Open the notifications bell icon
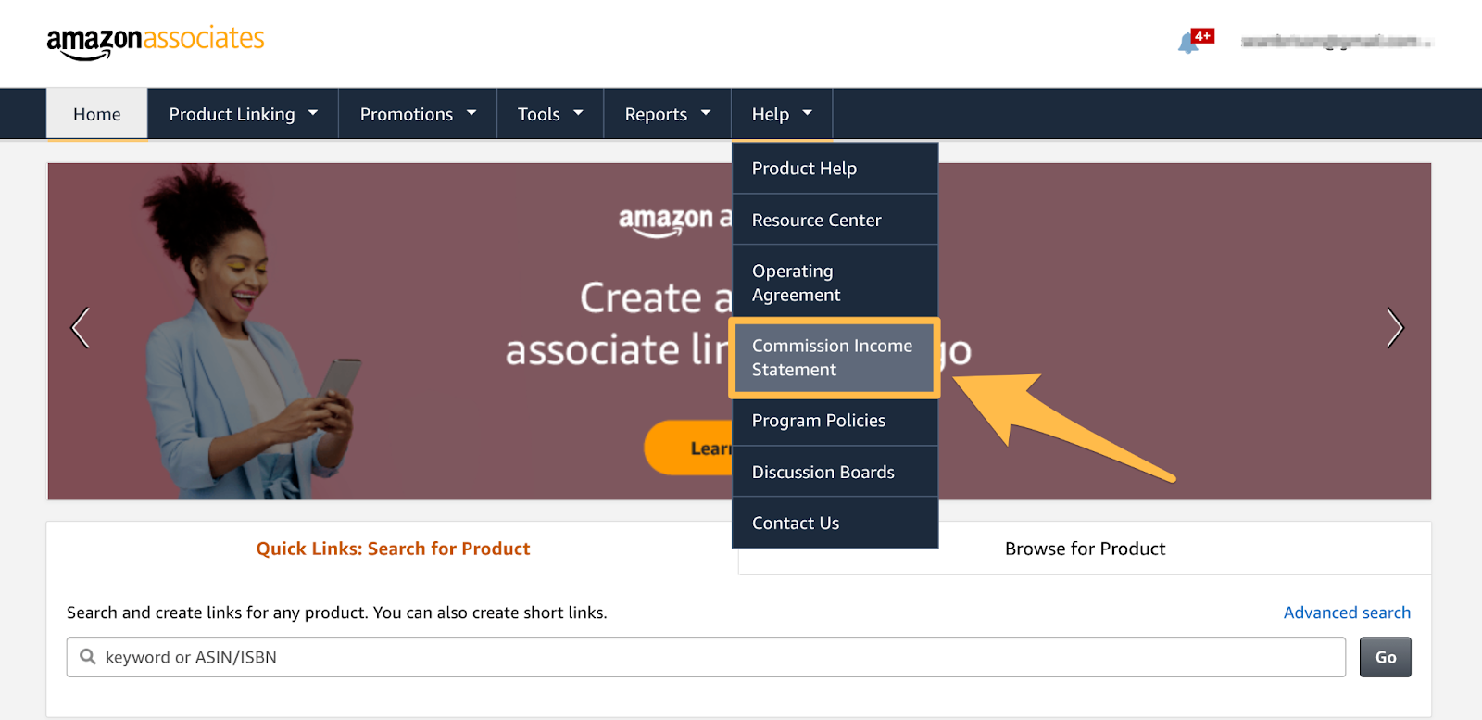 pos(1187,43)
